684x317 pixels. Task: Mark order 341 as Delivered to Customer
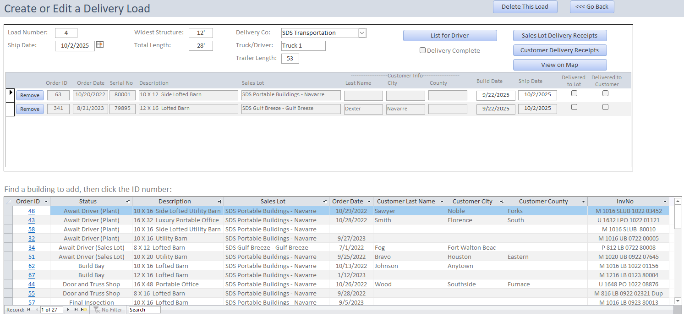tap(605, 107)
